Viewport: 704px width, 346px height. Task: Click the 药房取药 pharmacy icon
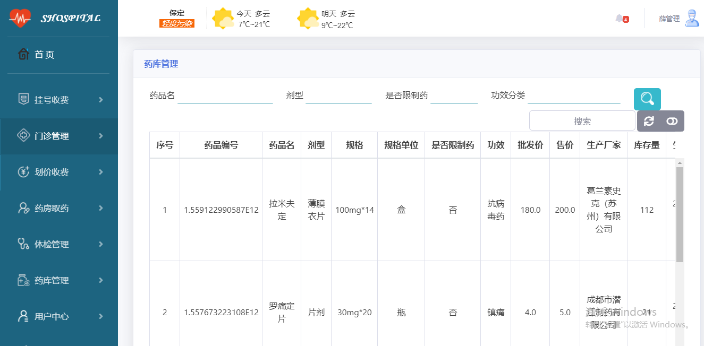click(x=23, y=208)
